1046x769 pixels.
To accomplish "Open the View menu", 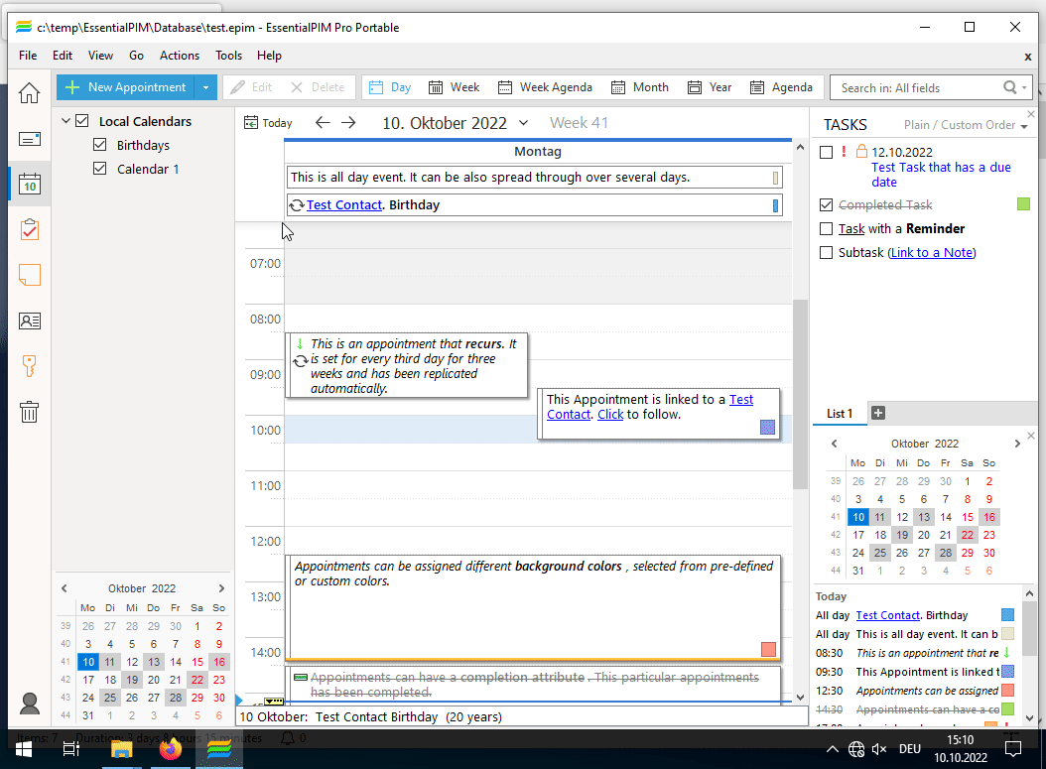I will tap(100, 56).
